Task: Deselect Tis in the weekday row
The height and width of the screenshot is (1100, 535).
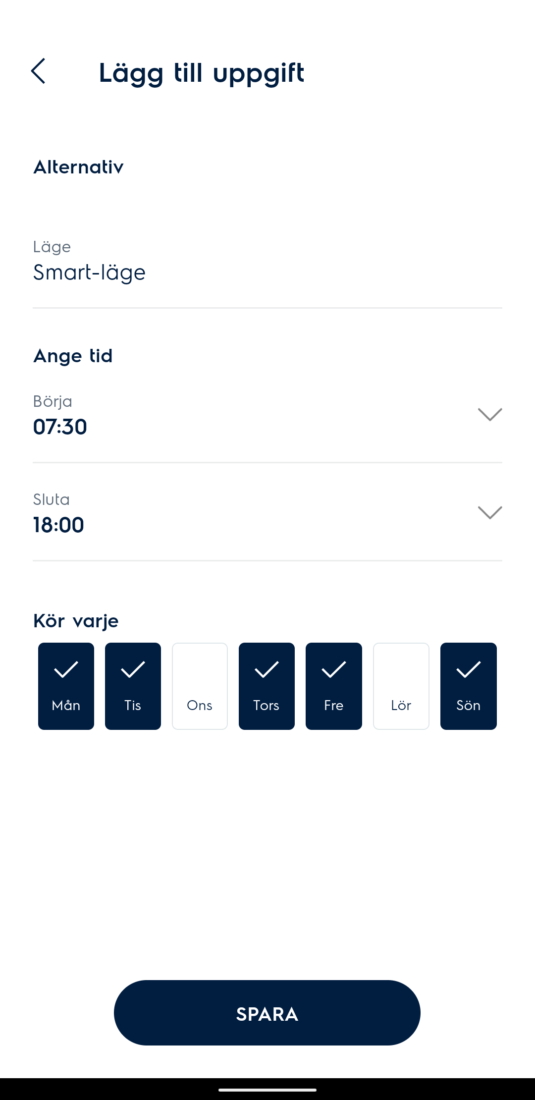Action: [x=133, y=686]
